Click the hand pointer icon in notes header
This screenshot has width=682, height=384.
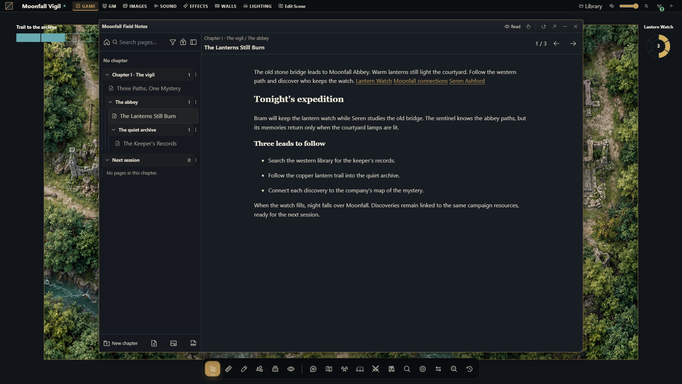(x=529, y=26)
